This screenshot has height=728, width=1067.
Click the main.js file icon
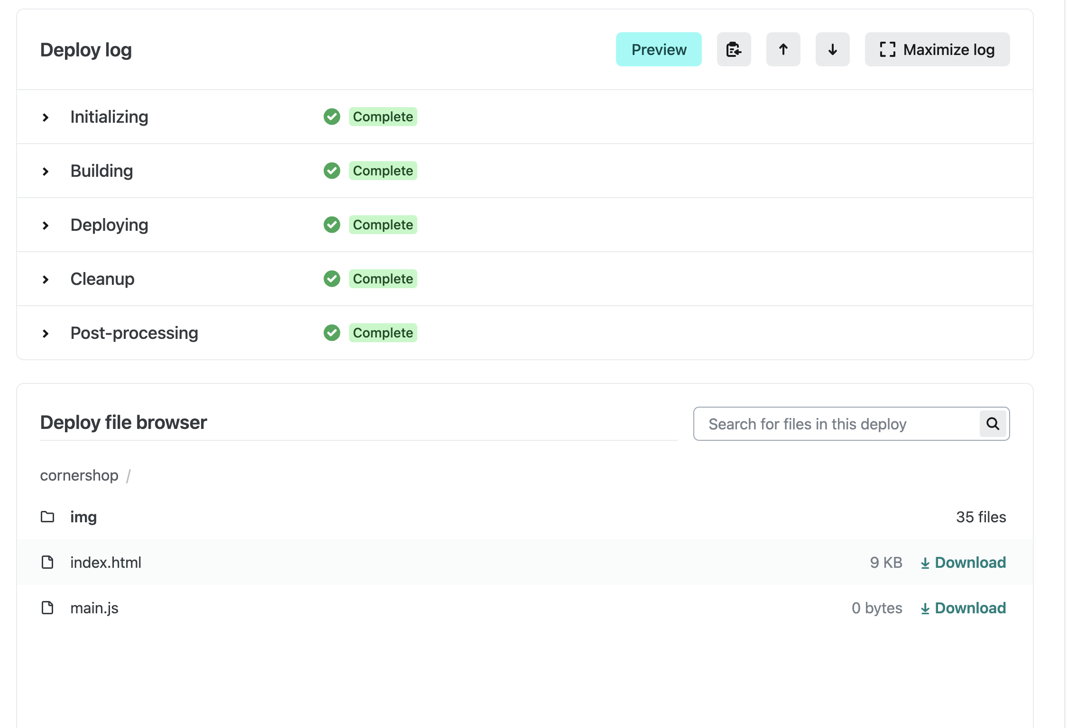(x=47, y=608)
